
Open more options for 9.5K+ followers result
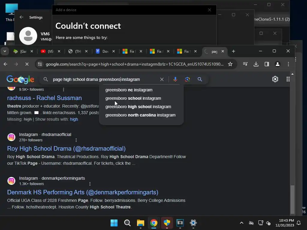pyautogui.click(x=64, y=90)
